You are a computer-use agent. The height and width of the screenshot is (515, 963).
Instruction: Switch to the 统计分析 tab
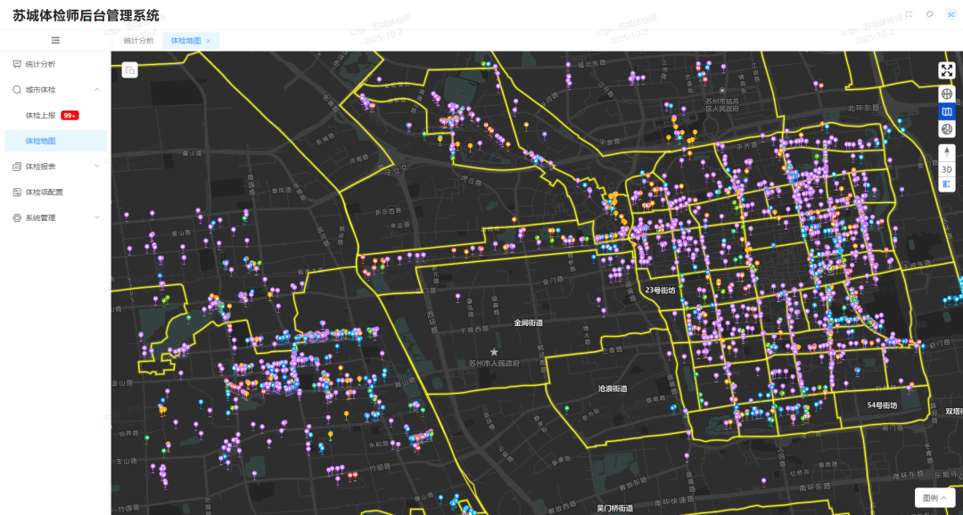click(138, 41)
